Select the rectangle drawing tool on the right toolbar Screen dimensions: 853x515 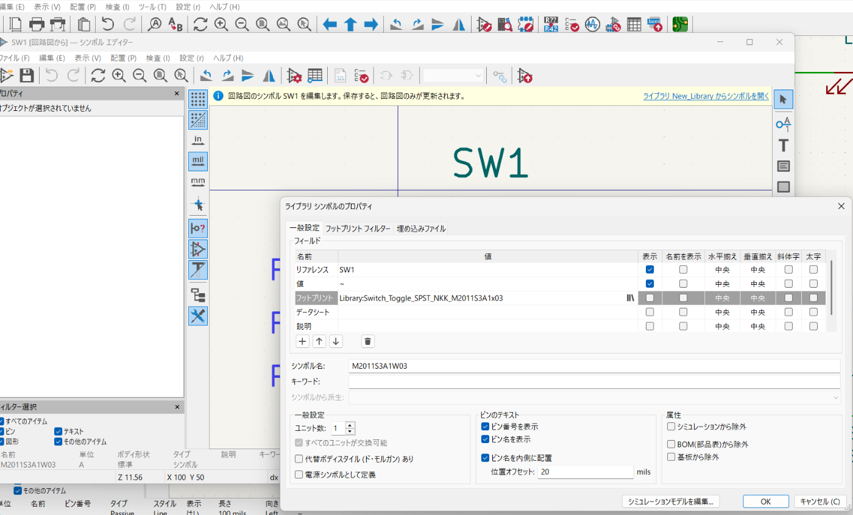click(784, 187)
